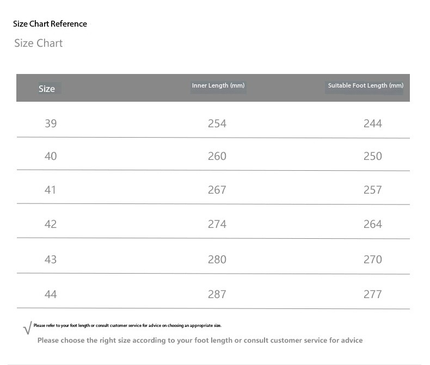Click suitable foot length value 244
Screen dimensions: 430x365
(373, 123)
